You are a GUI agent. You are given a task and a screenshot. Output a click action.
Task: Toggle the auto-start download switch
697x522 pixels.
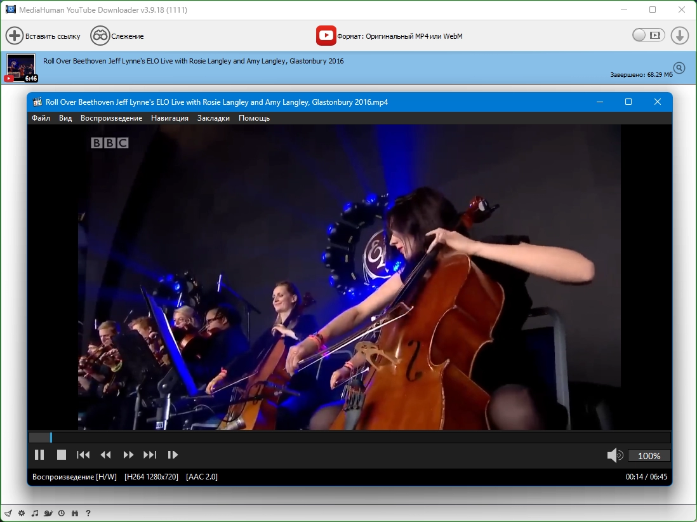point(649,35)
